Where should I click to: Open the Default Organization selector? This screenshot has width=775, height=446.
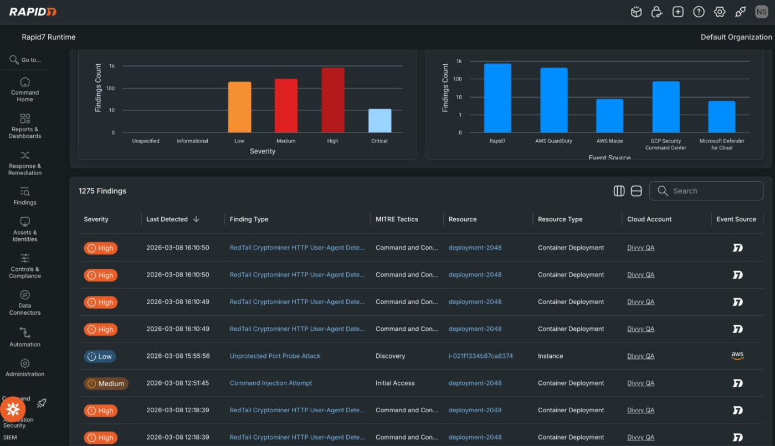[x=736, y=37]
